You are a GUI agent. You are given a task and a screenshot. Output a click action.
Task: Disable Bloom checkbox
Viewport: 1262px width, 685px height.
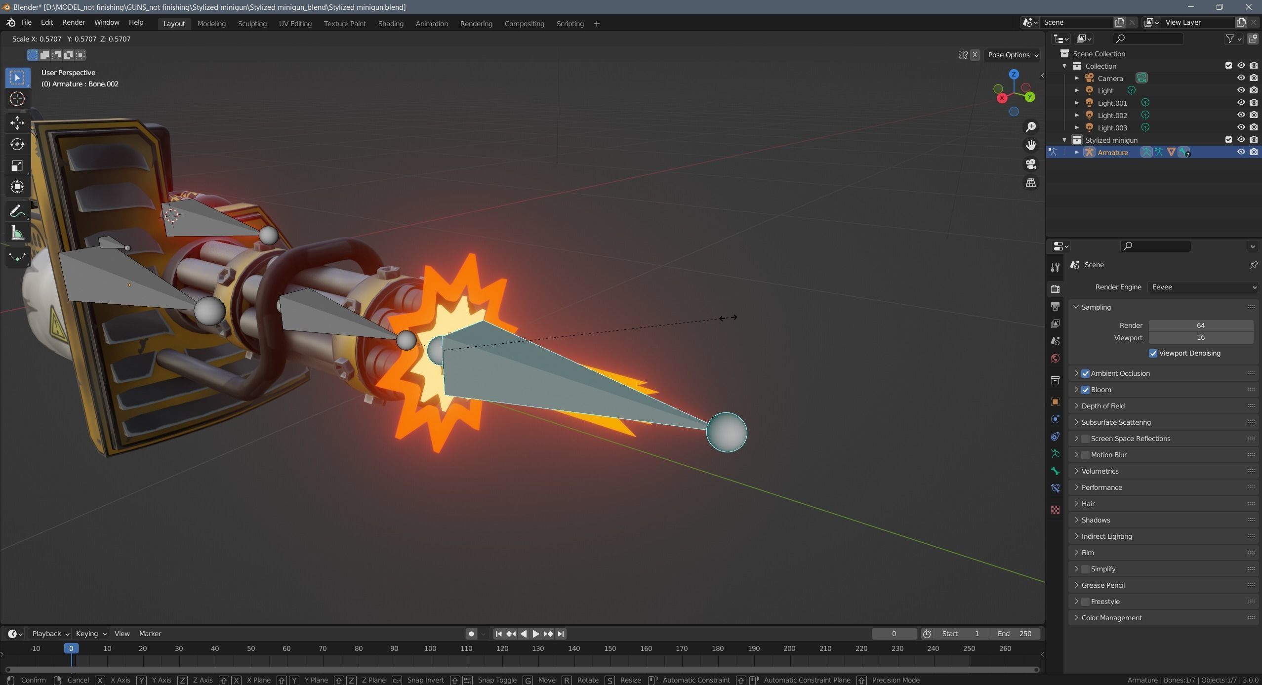tap(1085, 390)
